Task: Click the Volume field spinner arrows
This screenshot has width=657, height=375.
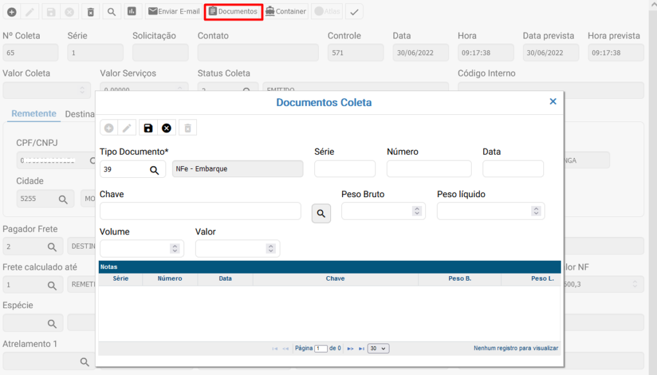Action: tap(175, 249)
